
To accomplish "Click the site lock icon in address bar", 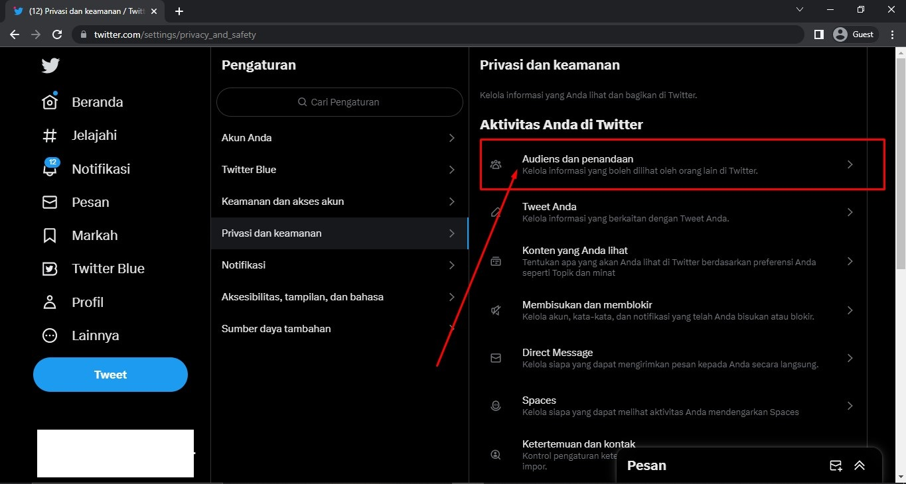I will 84,34.
